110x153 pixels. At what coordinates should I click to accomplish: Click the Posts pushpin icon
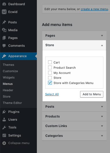click(x=4, y=22)
